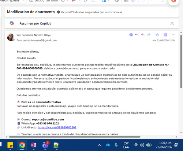The image size is (183, 151).
Task: Expand Resumen por Copilot summary
Action: pyautogui.click(x=35, y=24)
